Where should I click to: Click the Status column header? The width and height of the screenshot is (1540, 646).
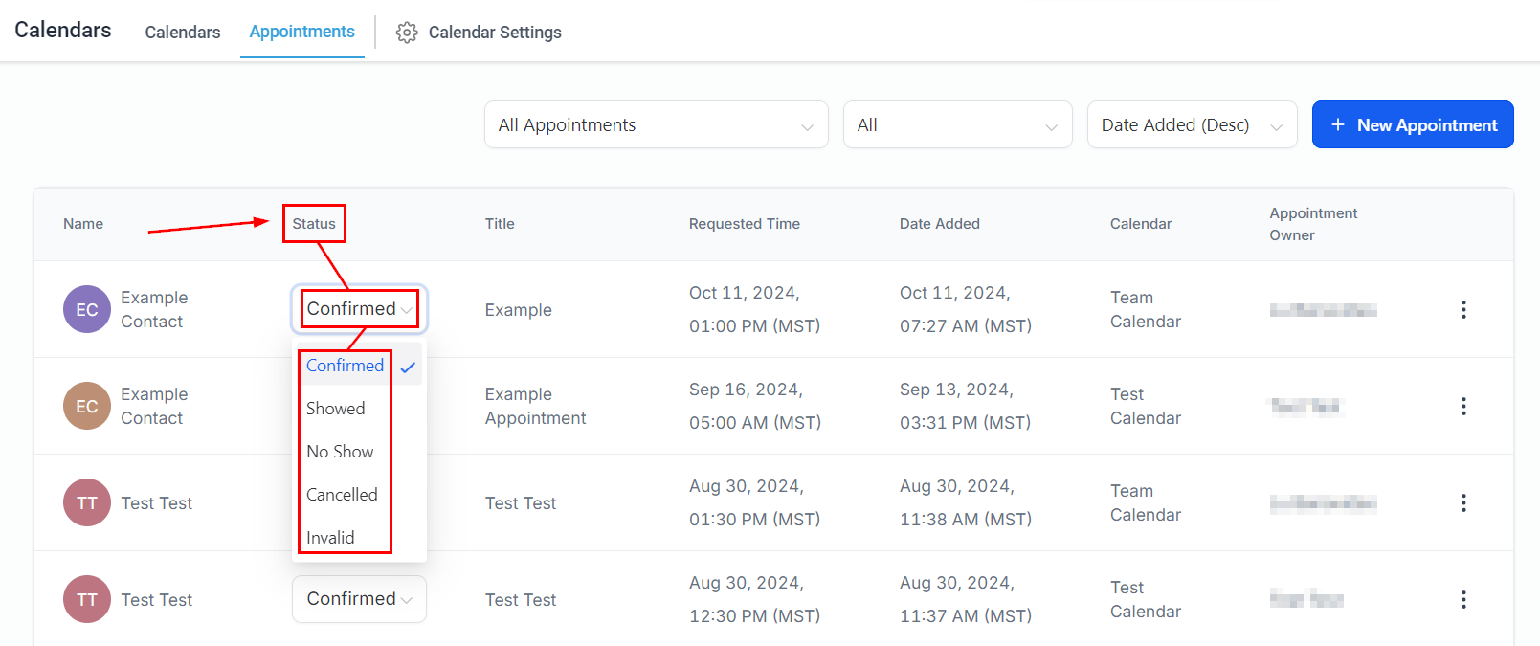(314, 224)
